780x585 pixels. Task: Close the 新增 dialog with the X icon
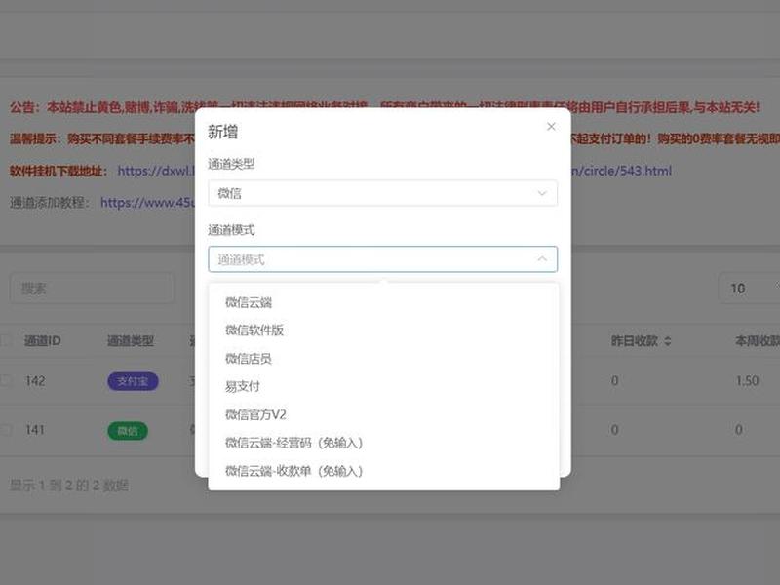pos(551,127)
